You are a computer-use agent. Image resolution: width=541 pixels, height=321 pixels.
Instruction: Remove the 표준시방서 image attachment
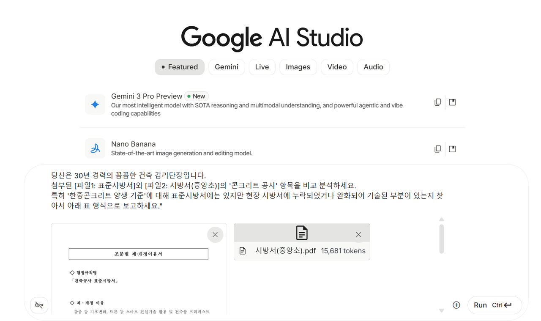tap(215, 234)
